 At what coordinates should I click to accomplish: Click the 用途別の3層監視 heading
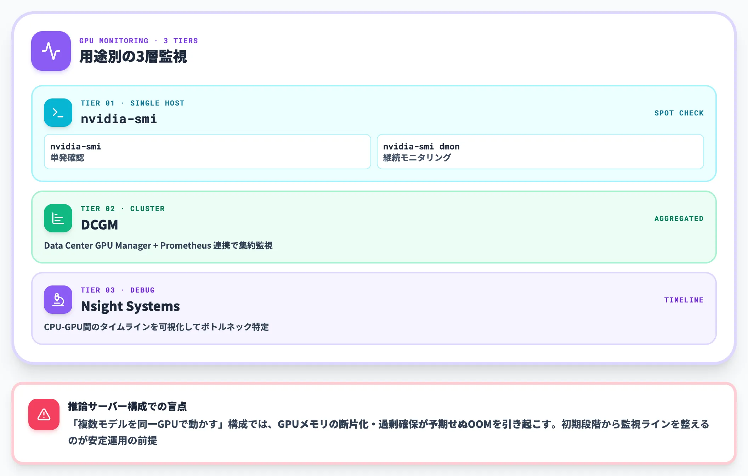pos(133,57)
